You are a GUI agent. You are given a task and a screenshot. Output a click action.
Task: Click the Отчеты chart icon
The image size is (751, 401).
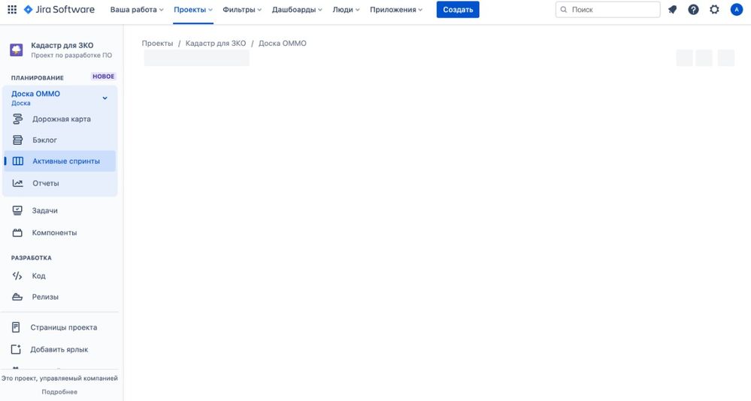(18, 182)
